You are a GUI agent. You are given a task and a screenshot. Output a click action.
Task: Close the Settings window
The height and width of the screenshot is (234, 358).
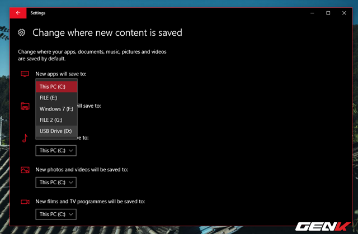click(x=344, y=13)
